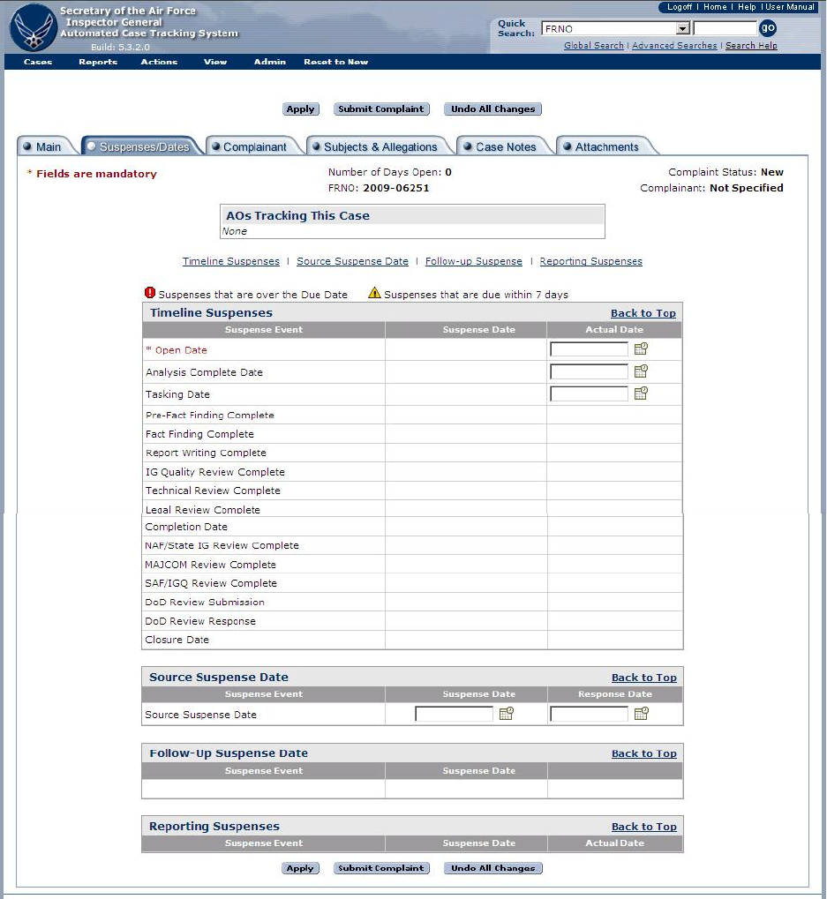Switch to the Main tab
The width and height of the screenshot is (827, 899).
pyautogui.click(x=49, y=146)
